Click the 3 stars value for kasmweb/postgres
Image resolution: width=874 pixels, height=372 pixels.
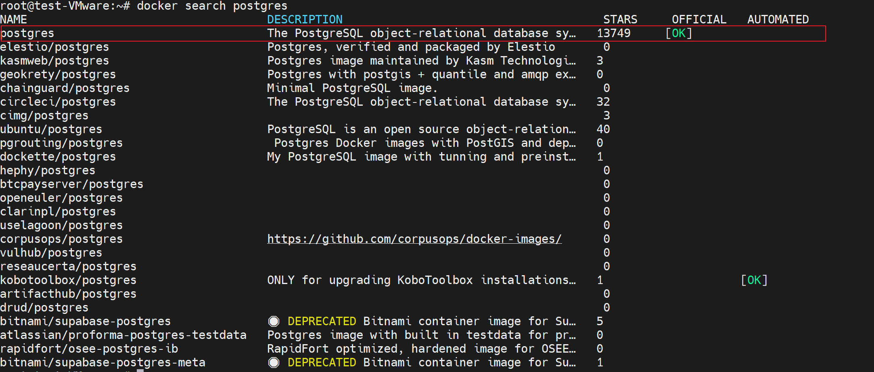pos(600,61)
